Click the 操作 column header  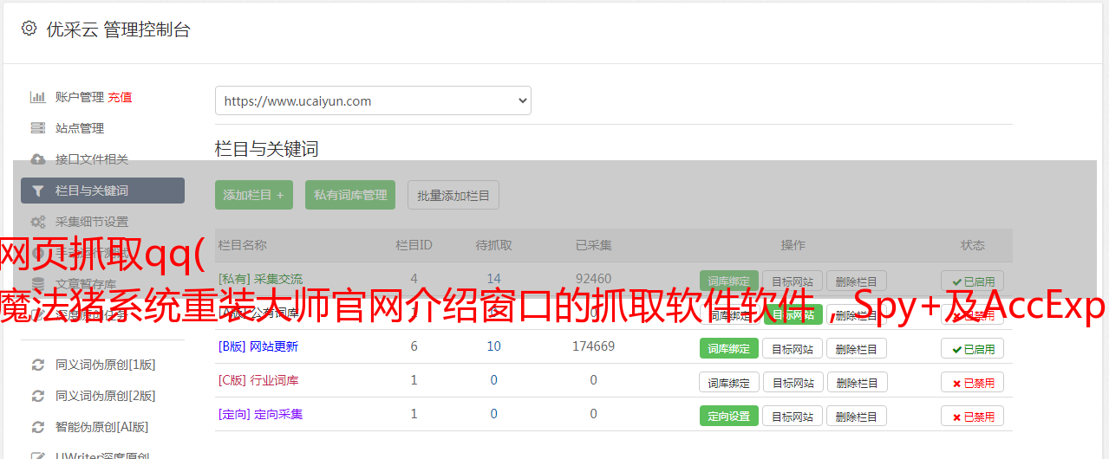tap(793, 245)
